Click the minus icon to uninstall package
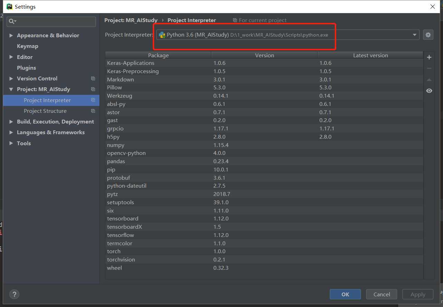 click(x=429, y=68)
